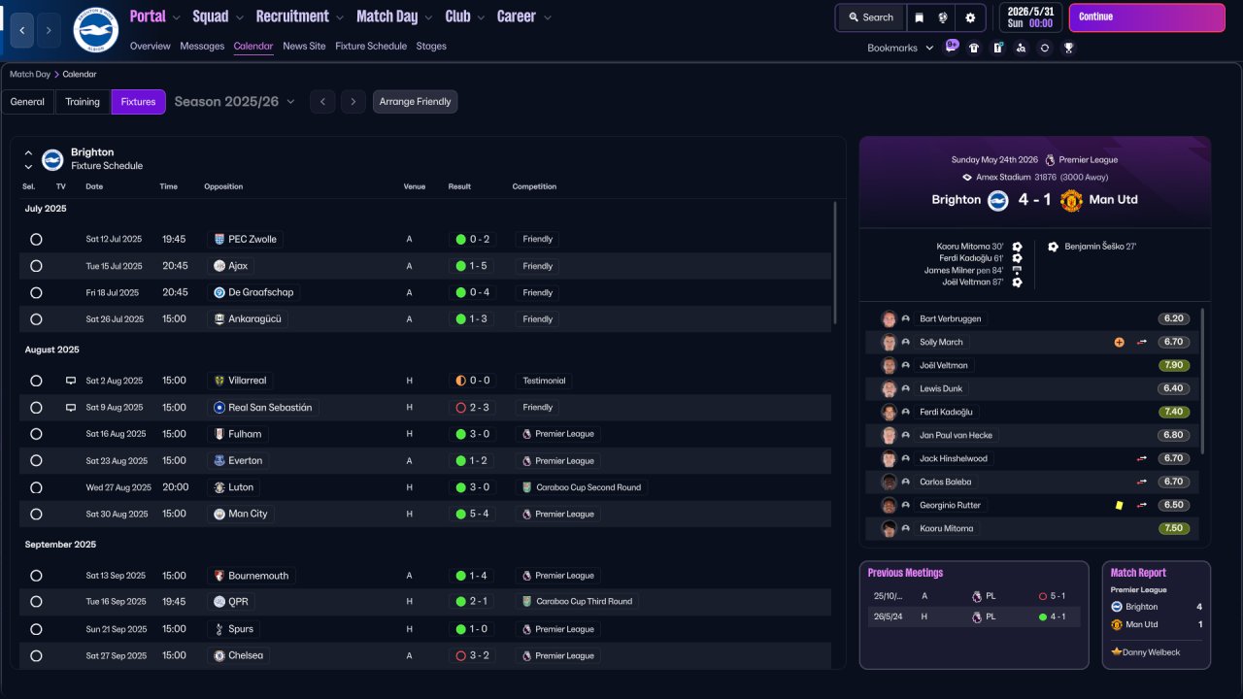Click the Premier League logo in match header
1243x699 pixels.
1050,159
